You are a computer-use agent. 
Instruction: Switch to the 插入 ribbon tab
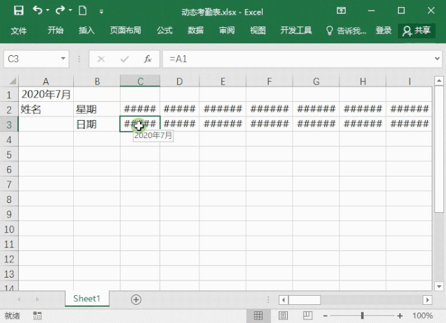tap(86, 30)
